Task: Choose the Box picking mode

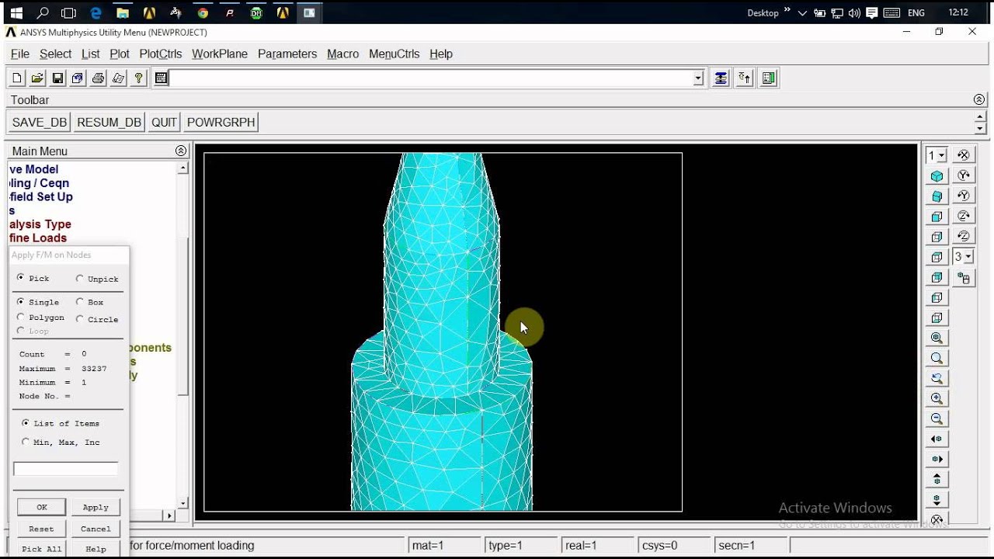Action: coord(79,302)
